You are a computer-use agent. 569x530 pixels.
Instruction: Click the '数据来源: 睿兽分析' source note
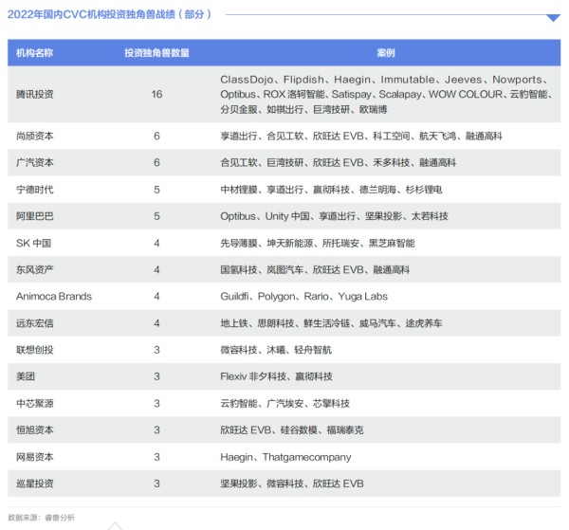click(42, 518)
